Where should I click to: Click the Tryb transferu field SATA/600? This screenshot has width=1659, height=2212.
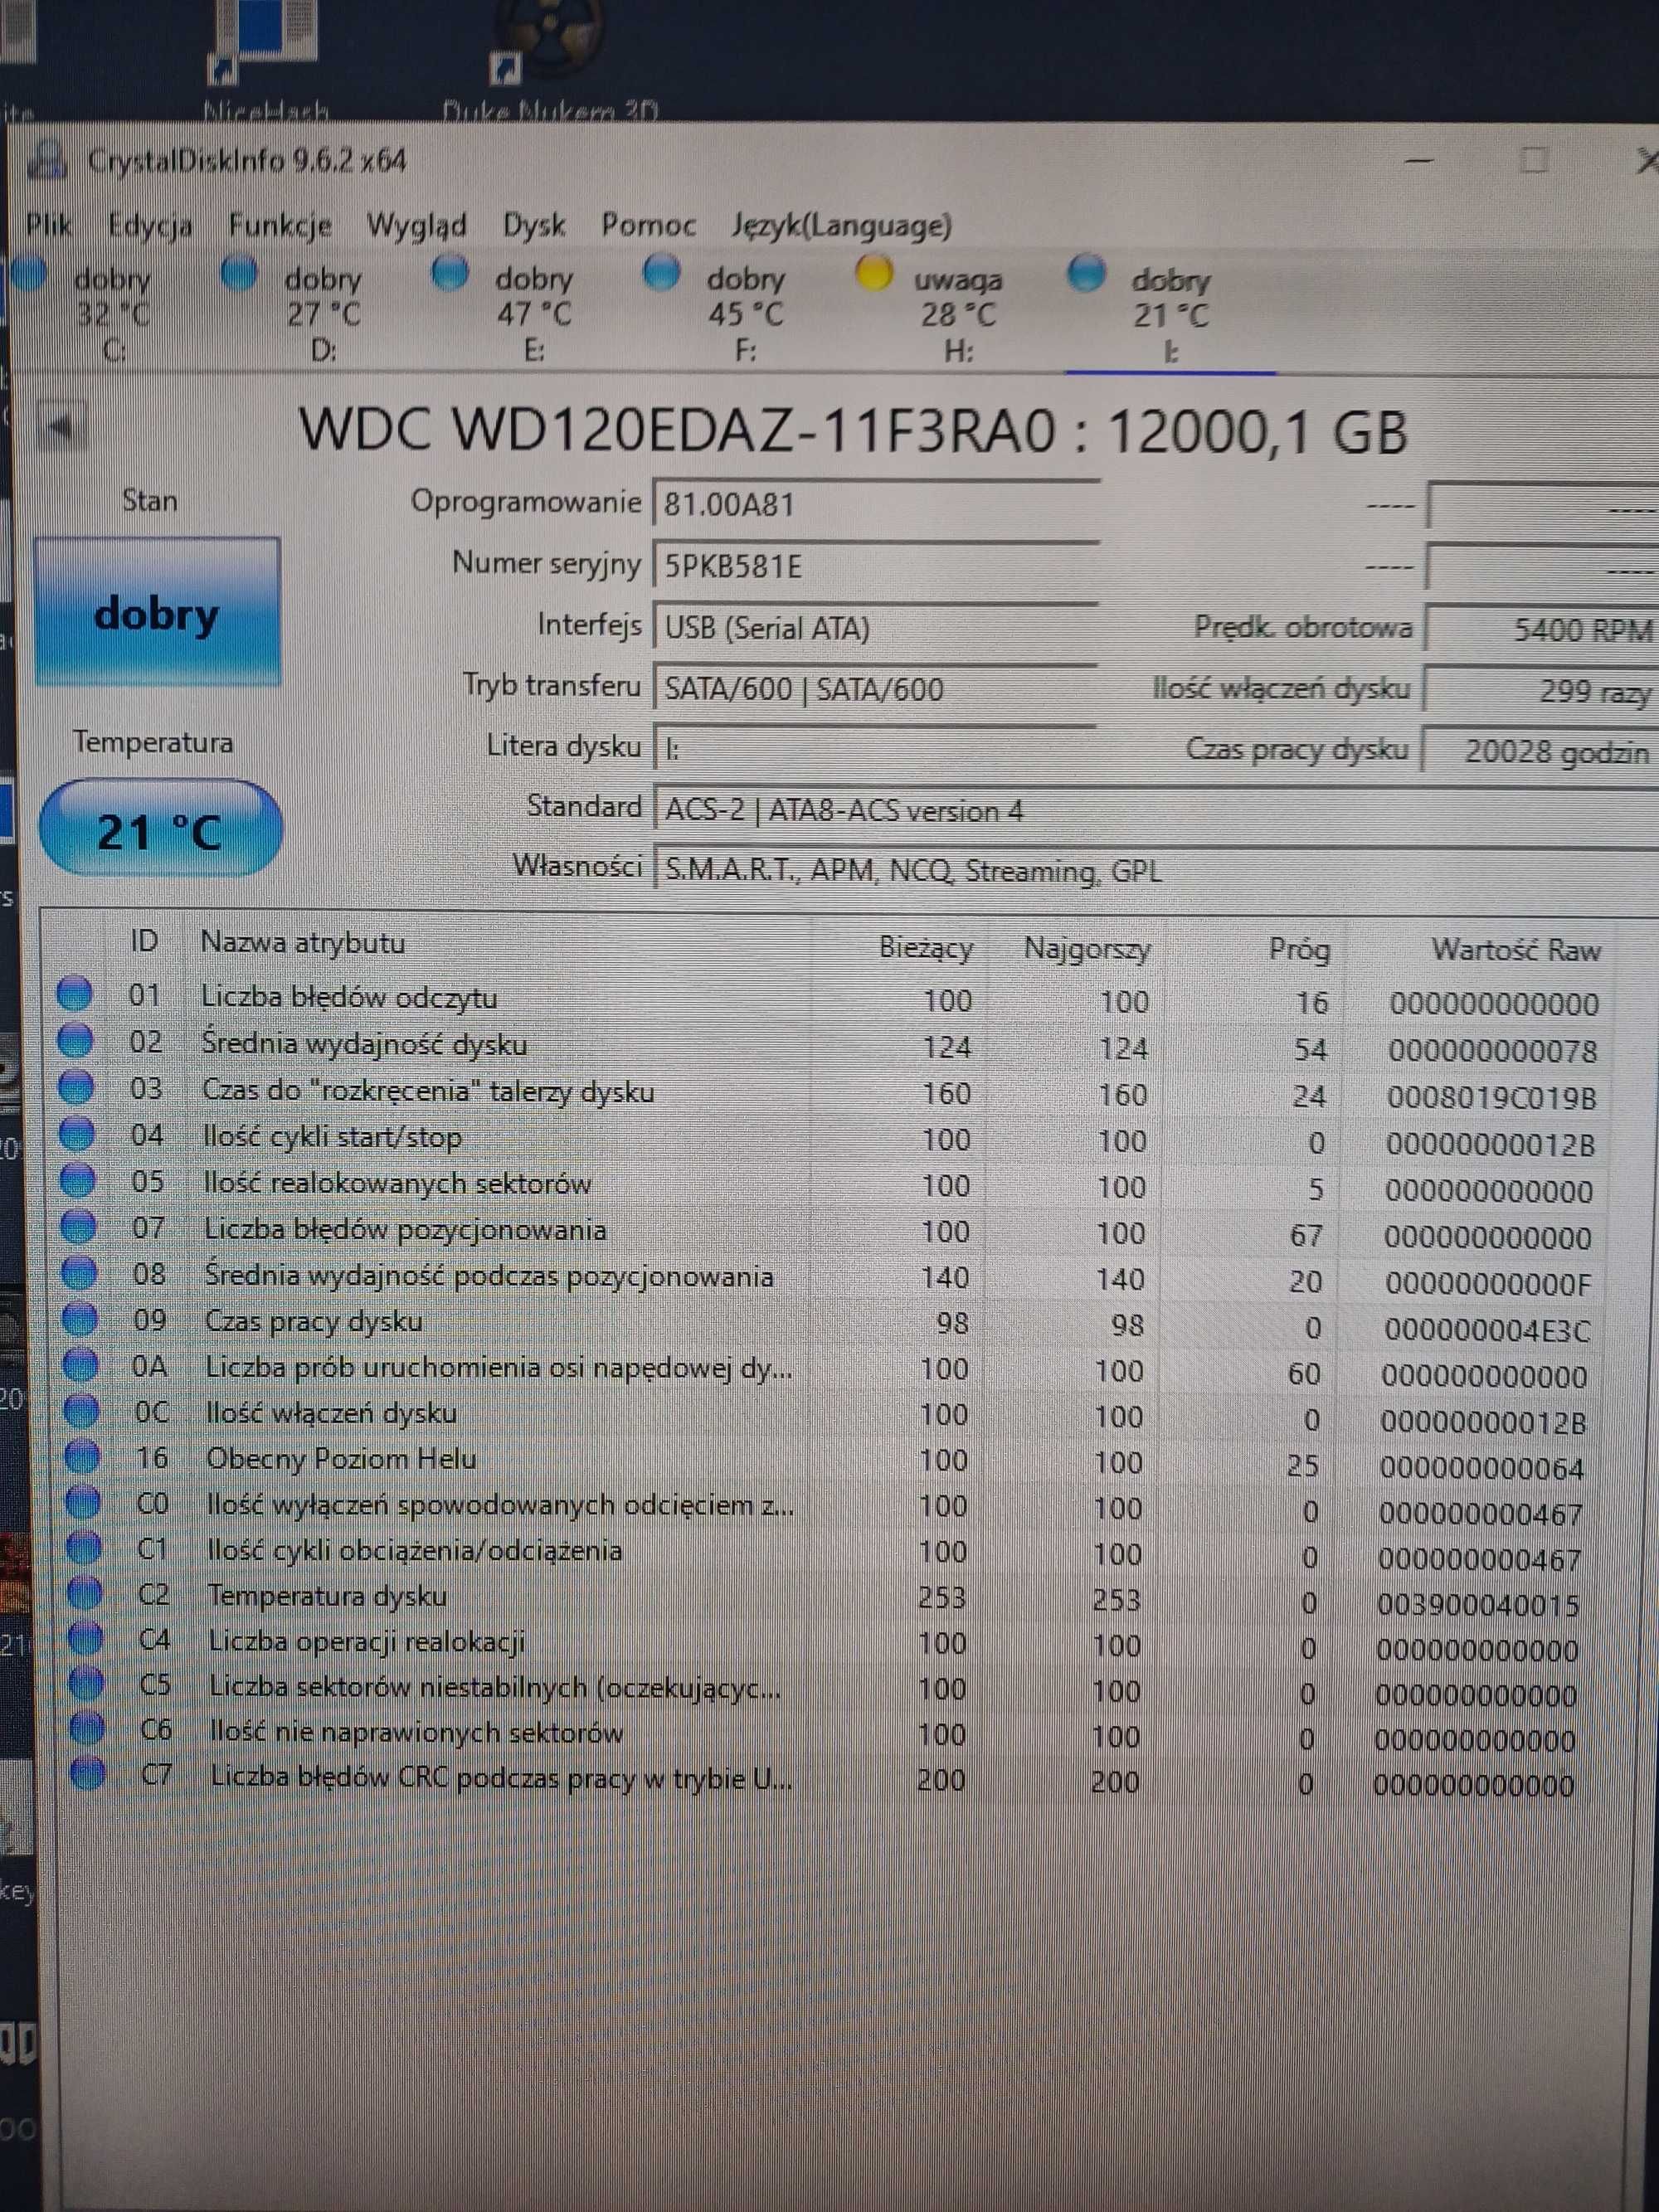tap(875, 689)
